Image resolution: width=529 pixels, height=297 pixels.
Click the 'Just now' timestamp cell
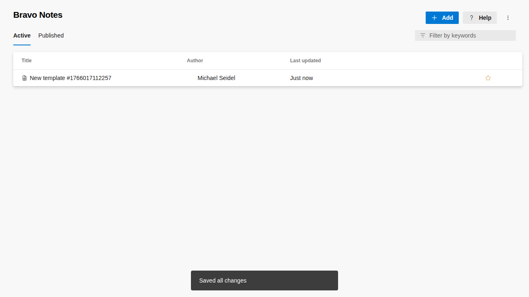(301, 78)
